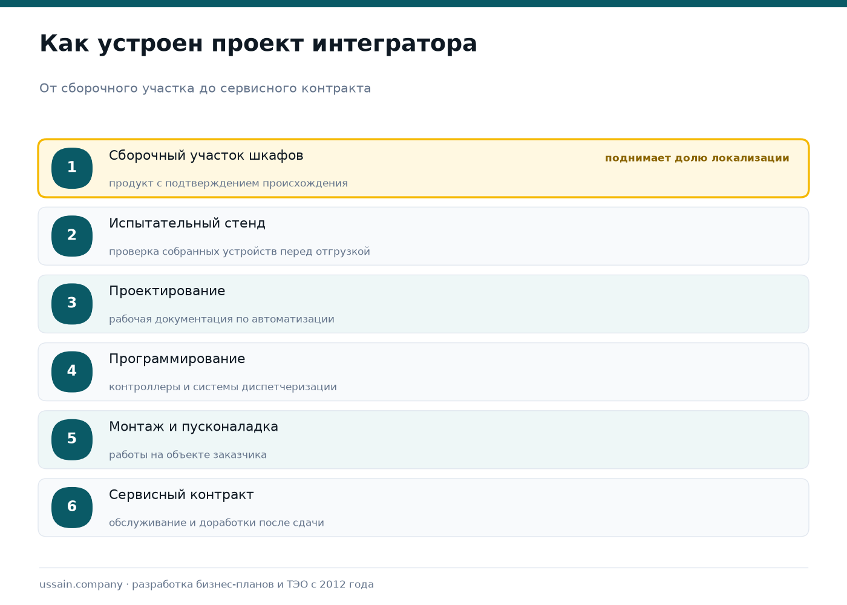The height and width of the screenshot is (605, 847).
Task: Select the heading 'Сборочный участок шкафов'
Action: point(206,155)
